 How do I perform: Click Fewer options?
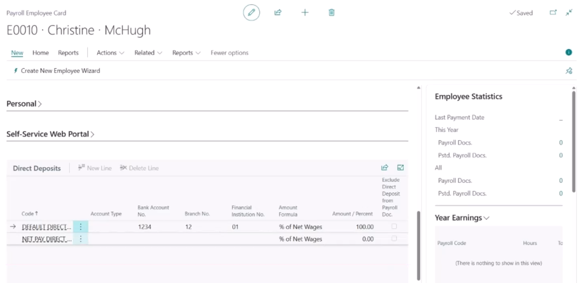(229, 53)
